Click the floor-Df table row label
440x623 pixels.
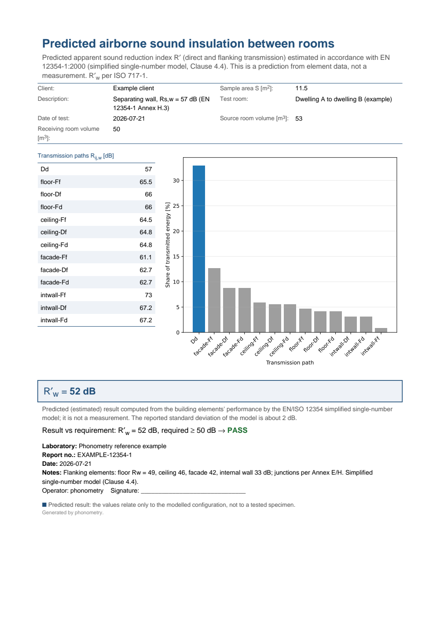[x=51, y=194]
